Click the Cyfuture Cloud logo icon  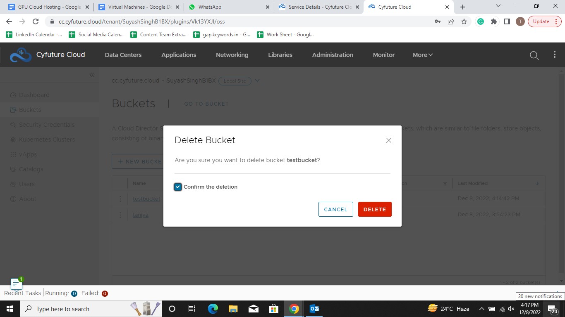(x=20, y=55)
